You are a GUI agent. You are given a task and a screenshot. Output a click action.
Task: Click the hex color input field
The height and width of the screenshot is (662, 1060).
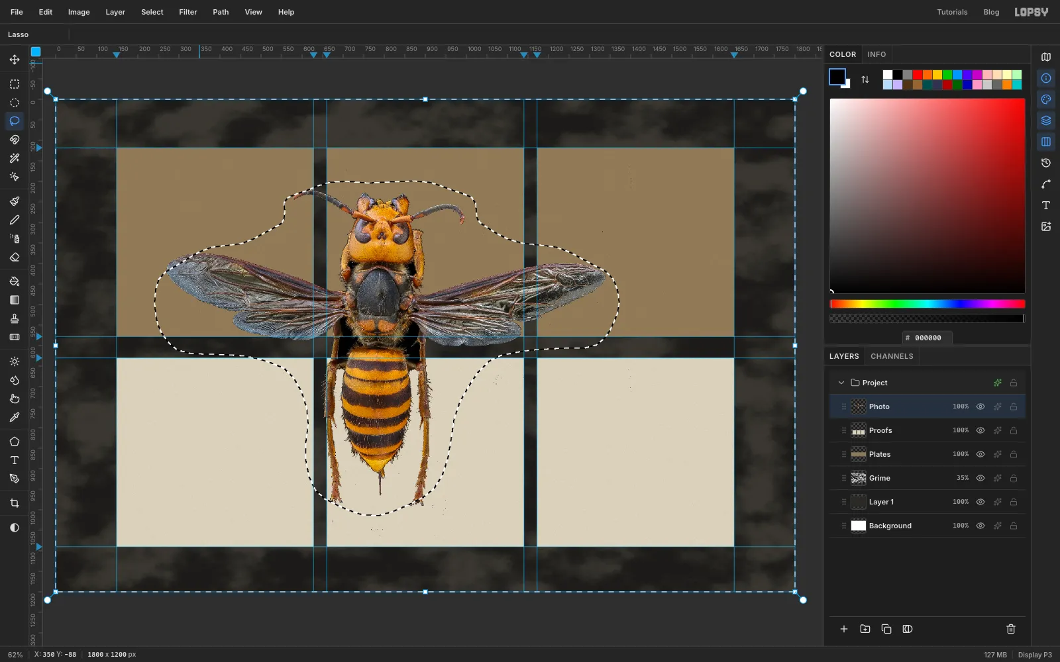(x=927, y=338)
